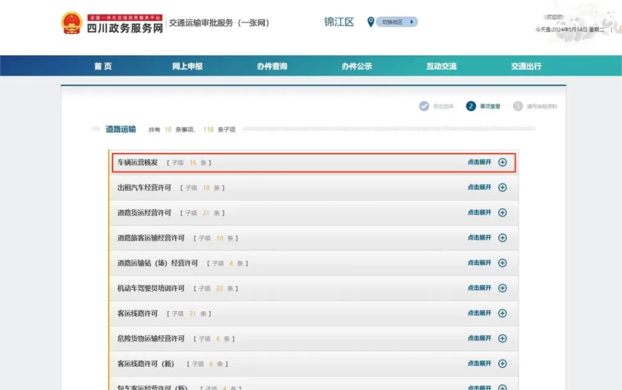Expand 道路货运经营许可 via 点击展开
Viewport: 622px width, 390px height.
[479, 213]
